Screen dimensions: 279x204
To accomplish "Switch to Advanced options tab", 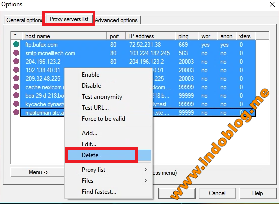I will (116, 20).
